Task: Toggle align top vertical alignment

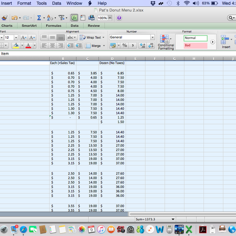Action: point(44,37)
